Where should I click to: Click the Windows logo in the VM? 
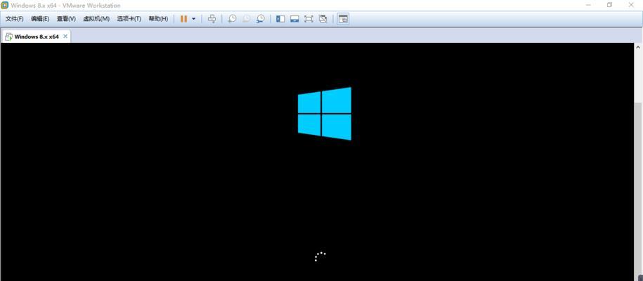pyautogui.click(x=325, y=114)
